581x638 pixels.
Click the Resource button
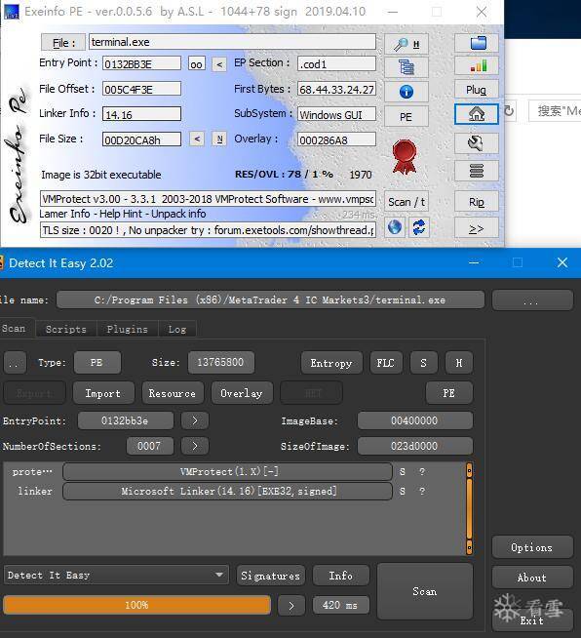coord(173,393)
